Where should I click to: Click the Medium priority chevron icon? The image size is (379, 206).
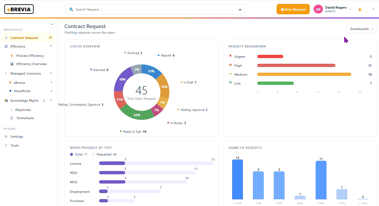click(x=230, y=74)
